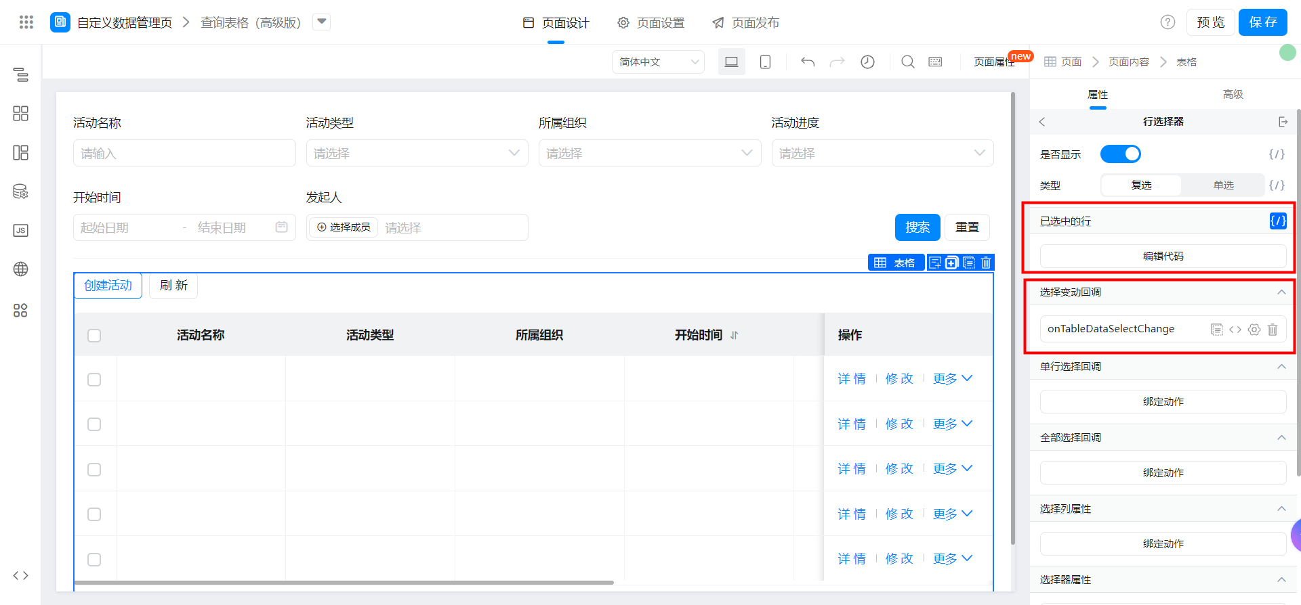
Task: Open the 所属组织 select dropdown
Action: (650, 153)
